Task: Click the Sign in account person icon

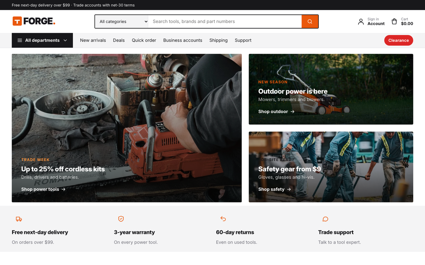Action: tap(361, 22)
